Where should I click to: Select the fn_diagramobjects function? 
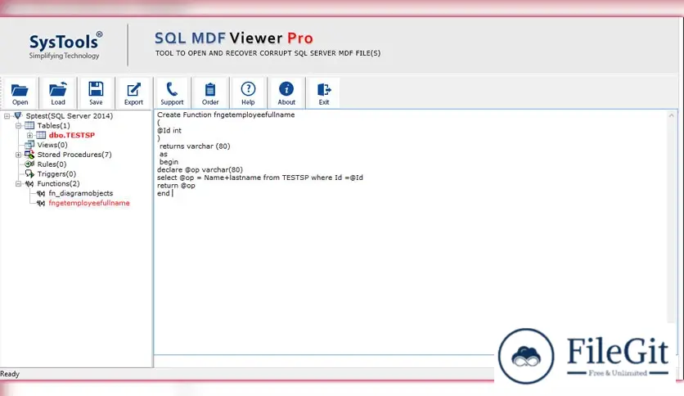pos(81,193)
